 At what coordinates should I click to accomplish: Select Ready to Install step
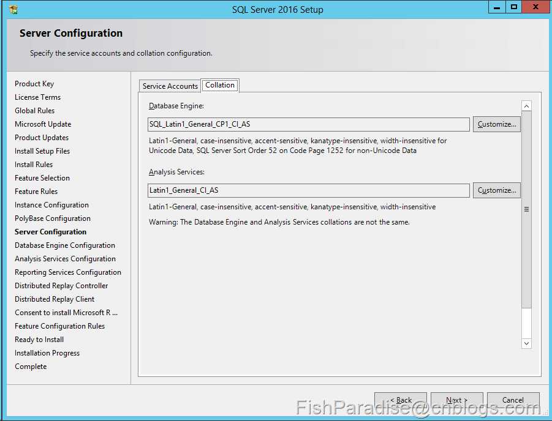39,340
